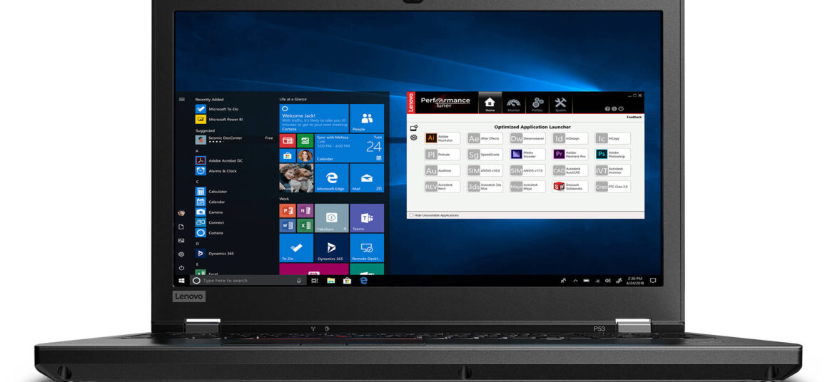Screen dimensions: 835x382
Task: Launch Adobe Premiere Pro from the launcher
Action: [570, 154]
